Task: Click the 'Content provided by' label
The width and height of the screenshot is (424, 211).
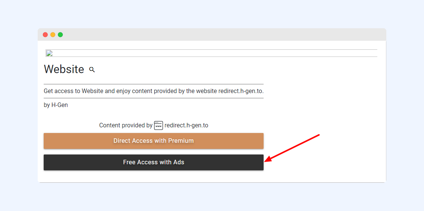Action: (x=126, y=125)
